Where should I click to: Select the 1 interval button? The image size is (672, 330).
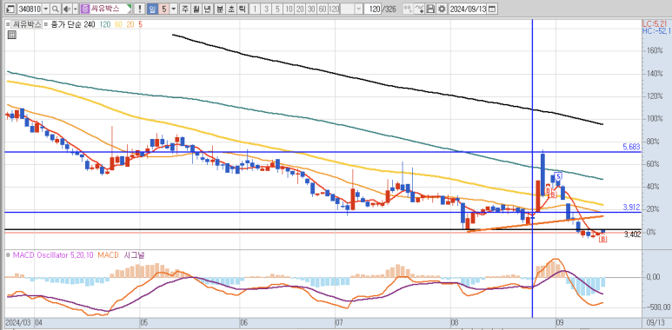[255, 9]
